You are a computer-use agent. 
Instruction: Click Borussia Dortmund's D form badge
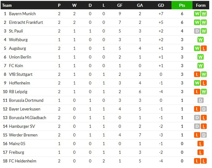point(200,100)
